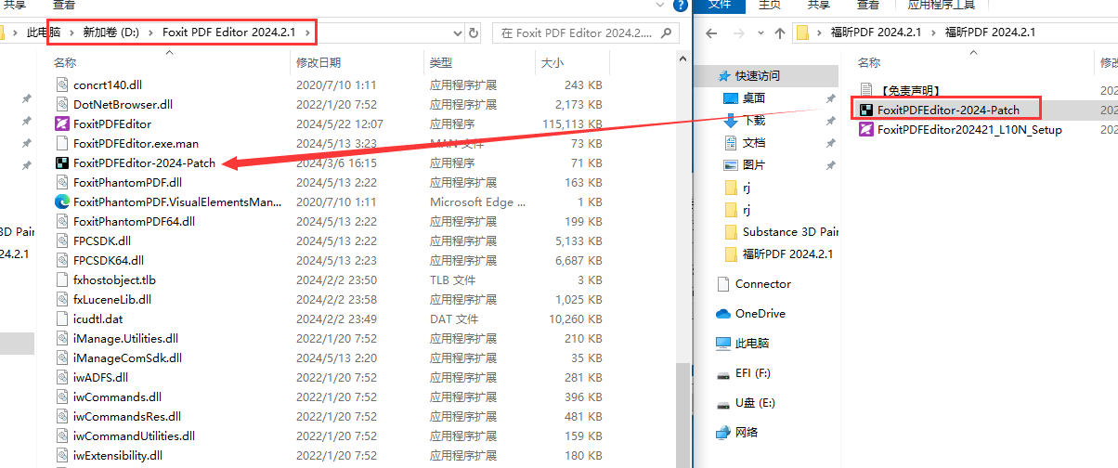This screenshot has width=1118, height=468.
Task: Expand chevron after 此电脑 in breadcrumb
Action: click(x=71, y=32)
